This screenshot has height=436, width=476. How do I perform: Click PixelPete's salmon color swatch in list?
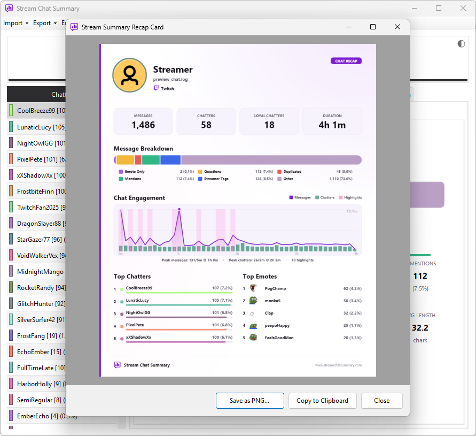[11, 159]
